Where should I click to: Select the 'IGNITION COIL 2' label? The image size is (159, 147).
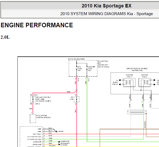click(144, 76)
